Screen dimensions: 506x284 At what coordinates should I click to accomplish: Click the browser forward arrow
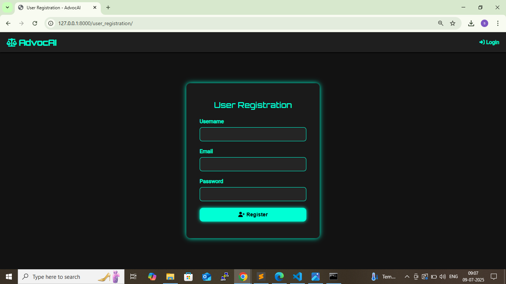21,23
